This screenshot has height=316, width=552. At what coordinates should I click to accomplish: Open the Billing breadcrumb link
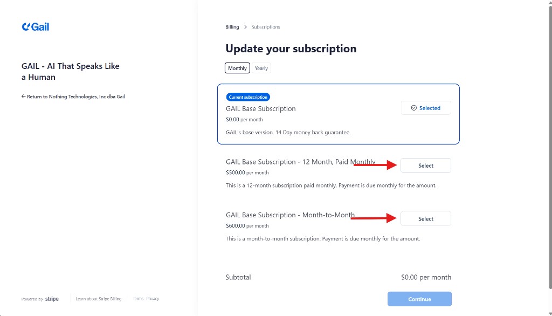[232, 27]
